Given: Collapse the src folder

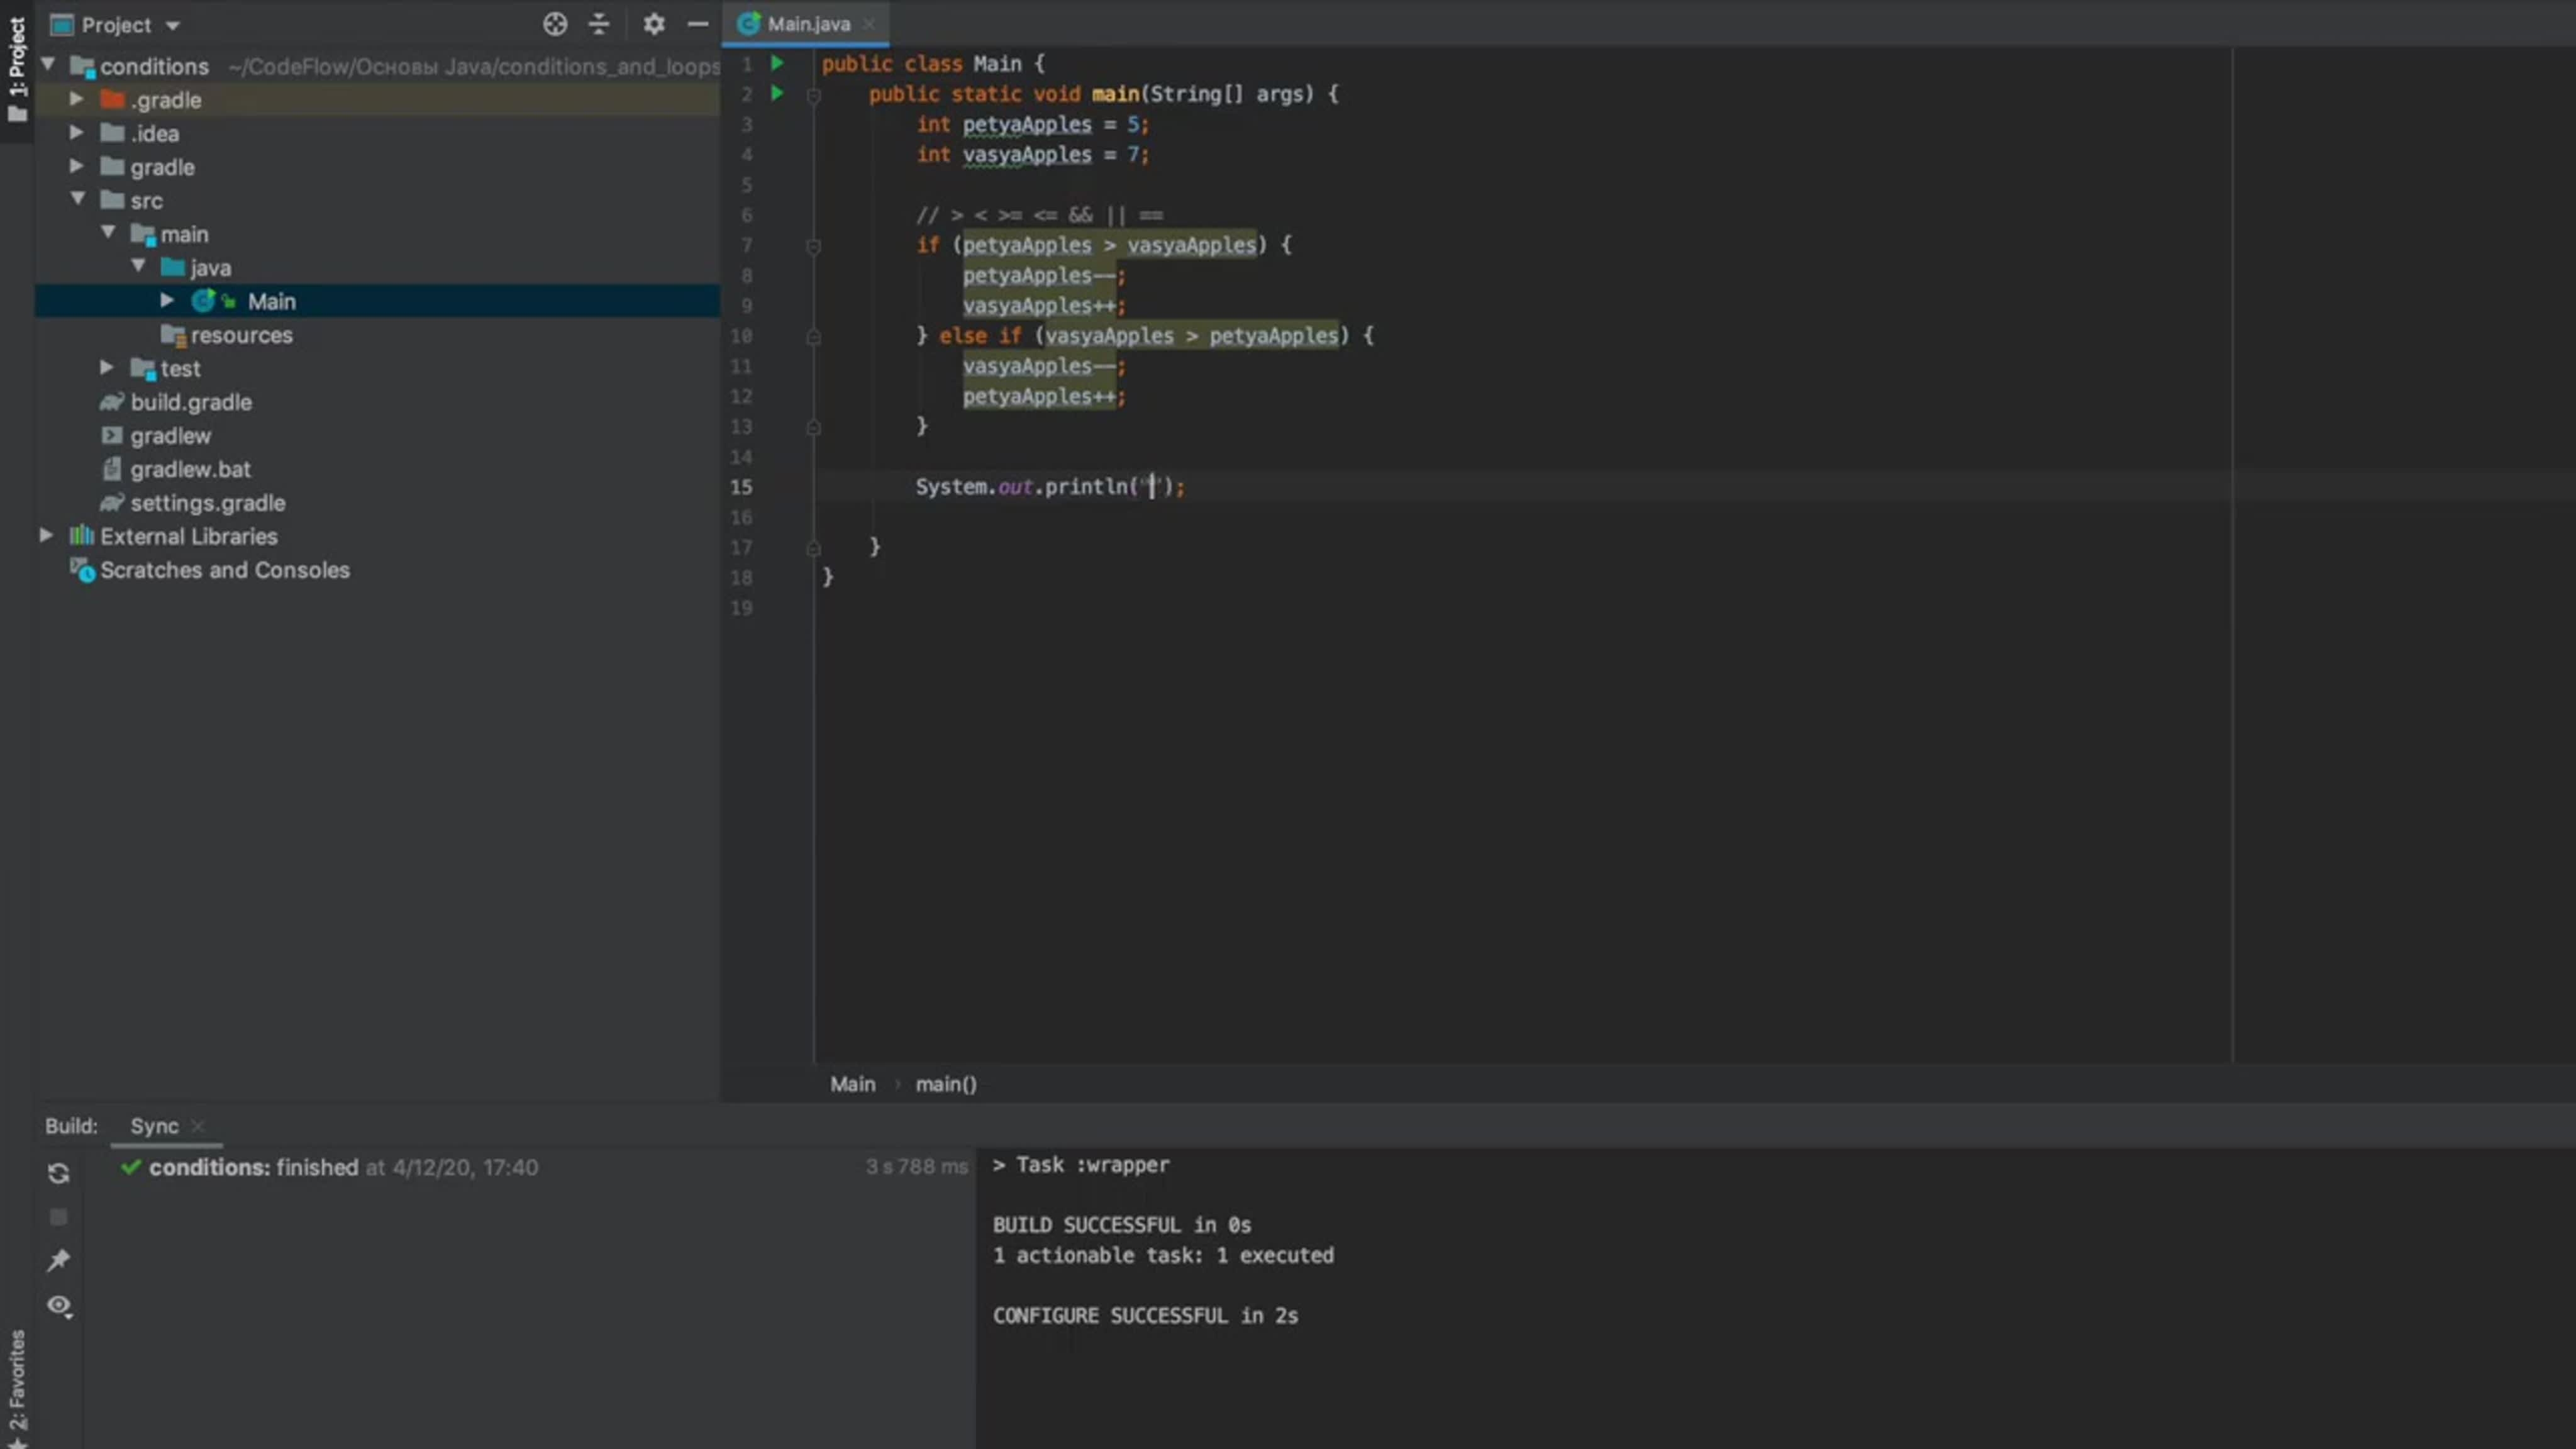Looking at the screenshot, I should tap(77, 199).
